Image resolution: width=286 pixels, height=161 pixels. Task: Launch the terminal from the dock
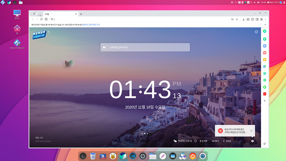(83, 156)
